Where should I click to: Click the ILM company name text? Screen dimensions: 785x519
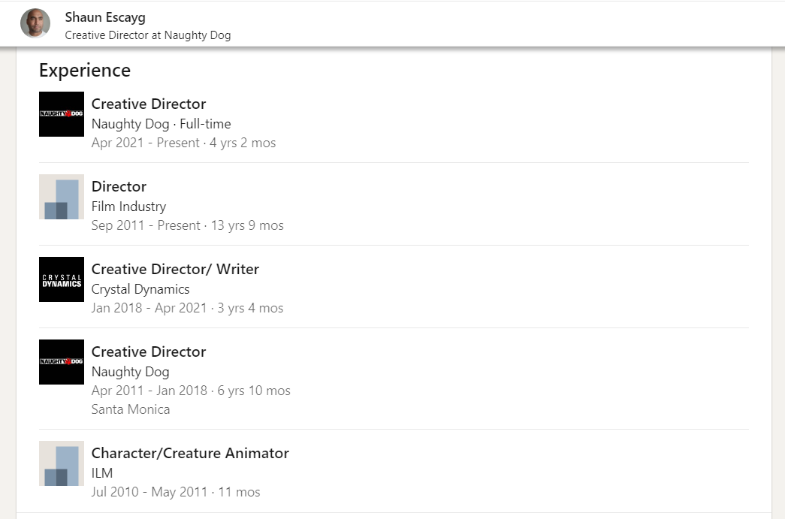pos(102,473)
